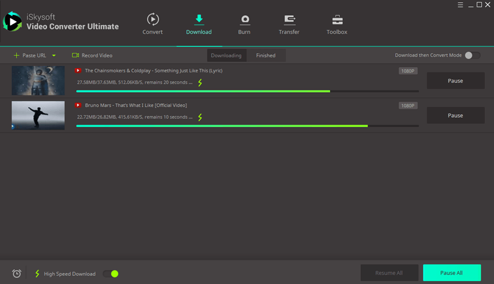Click the Record Video camera icon
Viewport: 494px width, 284px height.
click(76, 56)
